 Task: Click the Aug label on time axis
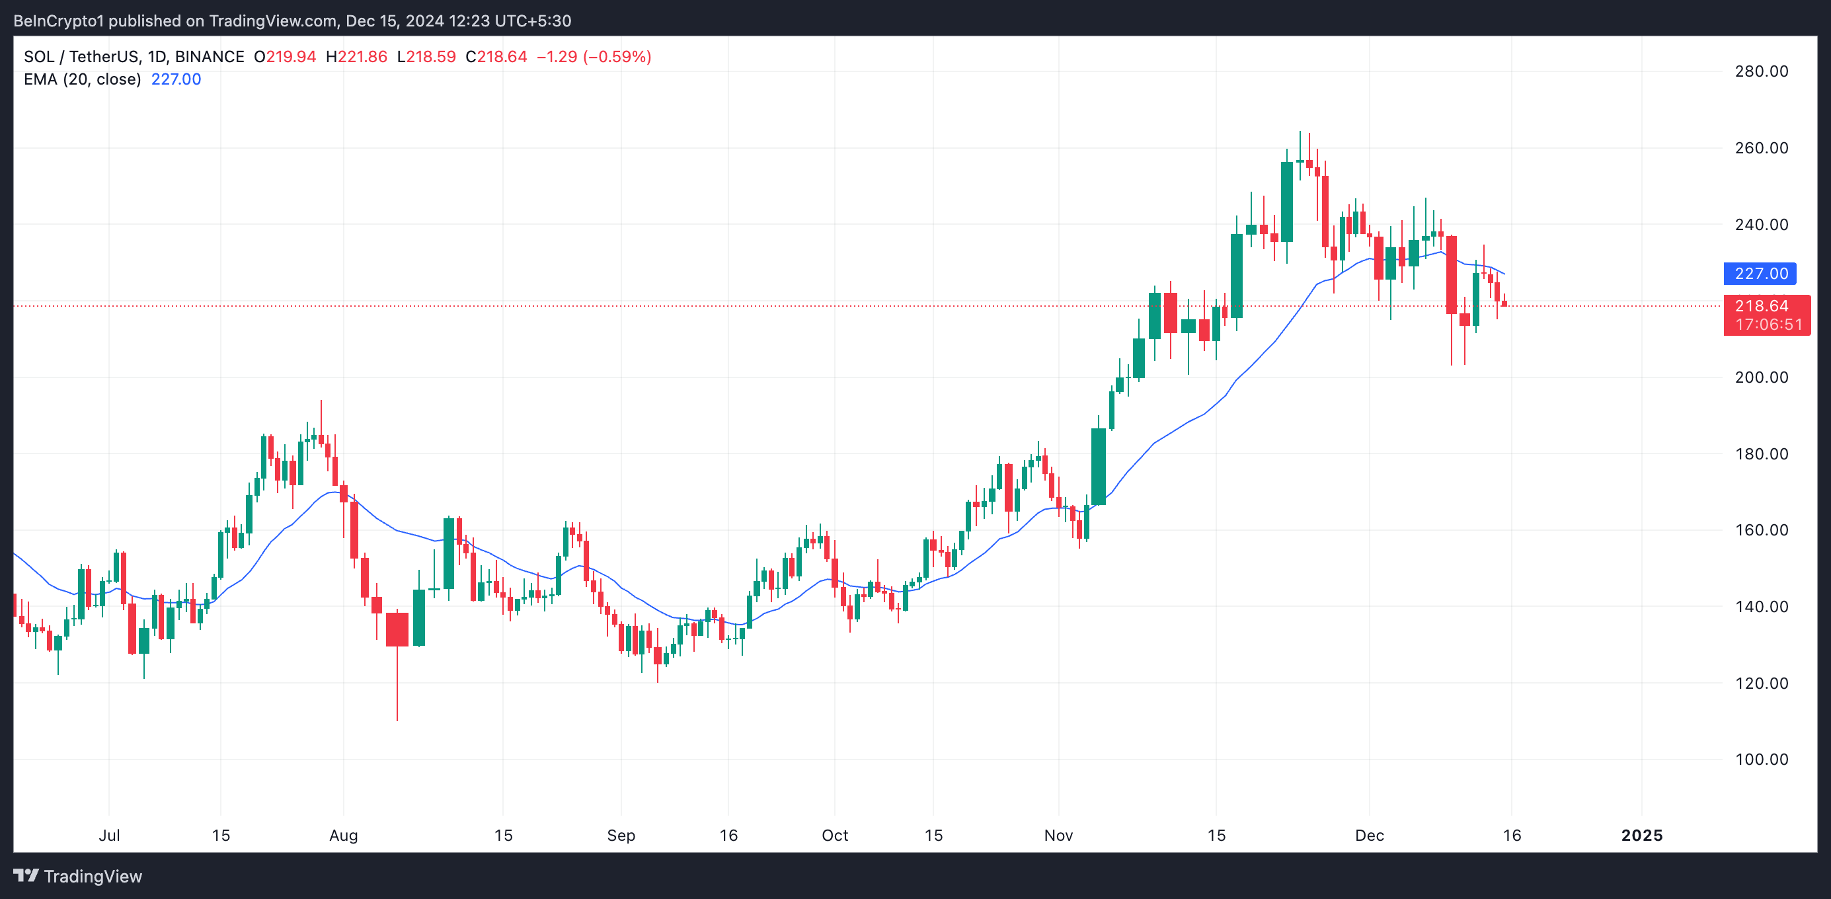343,835
